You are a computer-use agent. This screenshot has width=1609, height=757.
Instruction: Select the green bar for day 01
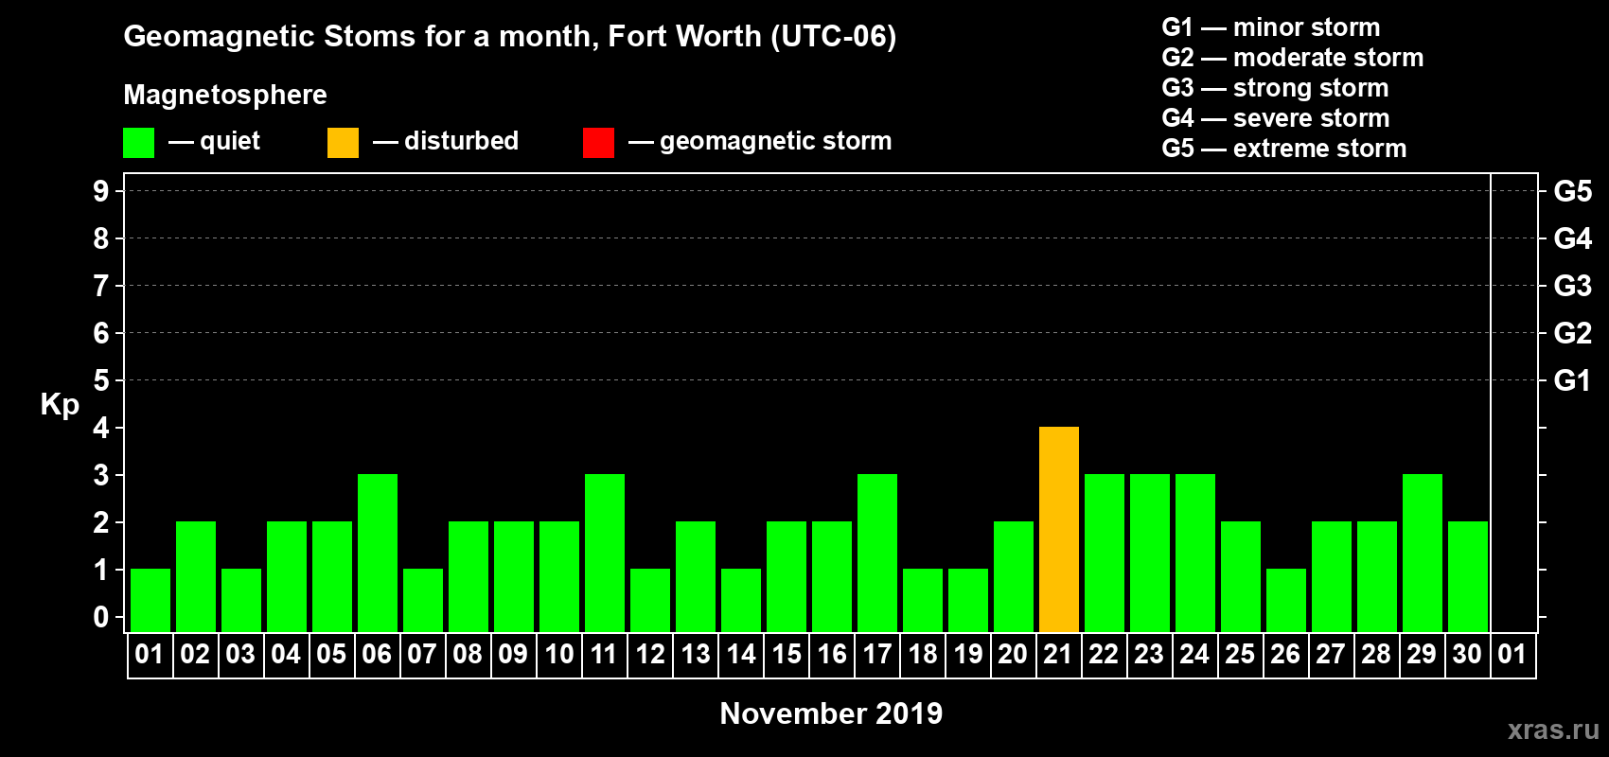pos(150,600)
